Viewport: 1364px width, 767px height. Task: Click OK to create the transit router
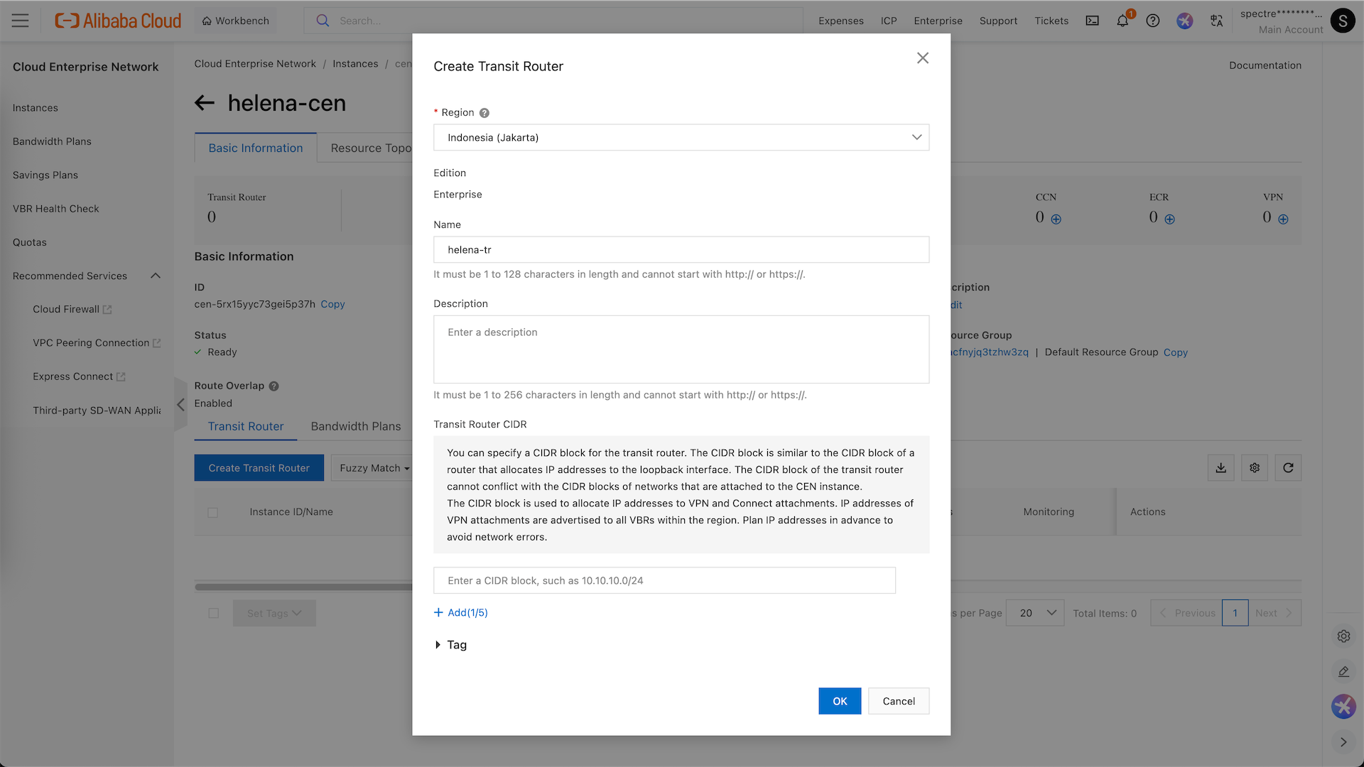coord(839,701)
